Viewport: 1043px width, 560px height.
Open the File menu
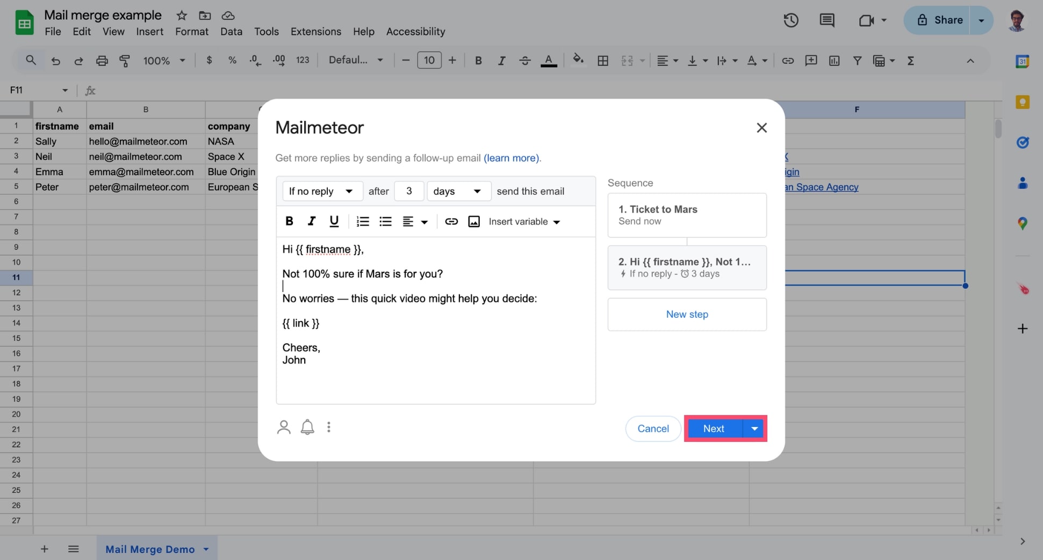coord(53,32)
